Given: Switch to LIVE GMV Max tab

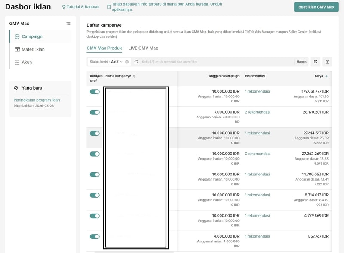Looking at the screenshot, I should click(x=143, y=48).
